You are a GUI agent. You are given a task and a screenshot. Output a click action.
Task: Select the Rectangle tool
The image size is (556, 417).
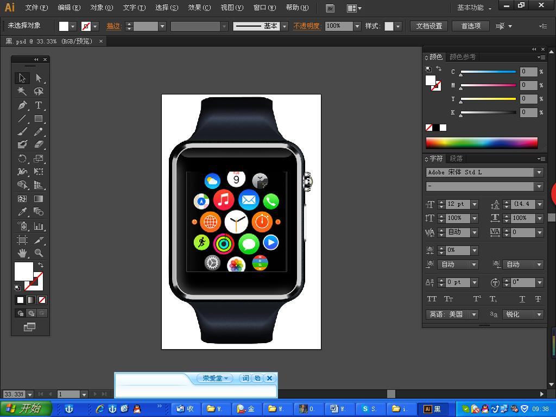point(39,118)
